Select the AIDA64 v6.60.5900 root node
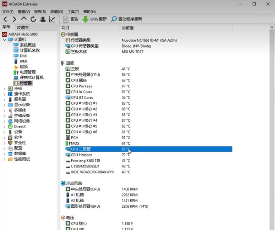 point(23,34)
